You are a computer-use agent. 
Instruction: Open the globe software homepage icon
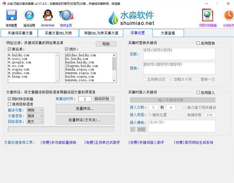66,16
